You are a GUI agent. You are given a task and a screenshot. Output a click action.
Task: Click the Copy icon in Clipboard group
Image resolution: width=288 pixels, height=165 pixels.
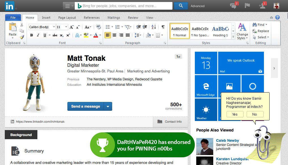(x=22, y=31)
